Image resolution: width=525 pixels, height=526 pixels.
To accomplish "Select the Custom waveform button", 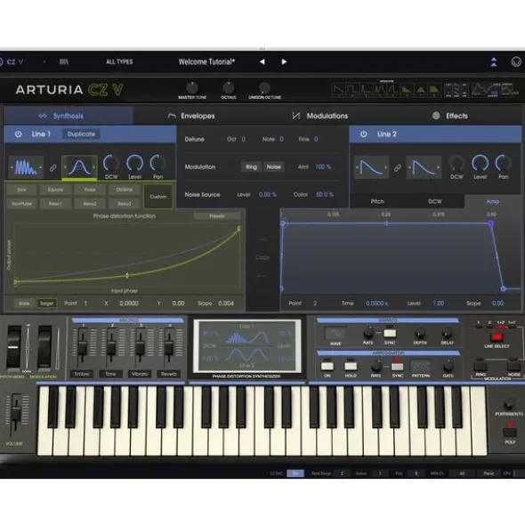I will pyautogui.click(x=158, y=197).
